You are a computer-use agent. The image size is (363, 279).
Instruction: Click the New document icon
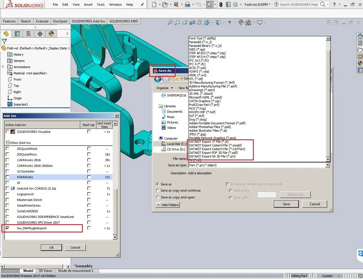154,5
